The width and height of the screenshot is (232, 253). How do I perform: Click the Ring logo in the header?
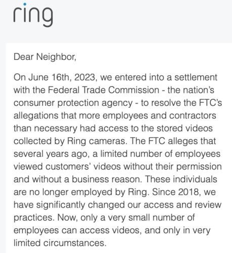click(x=33, y=15)
